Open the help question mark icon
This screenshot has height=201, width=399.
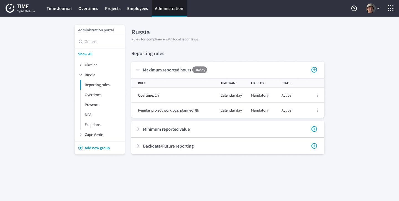coord(354,8)
